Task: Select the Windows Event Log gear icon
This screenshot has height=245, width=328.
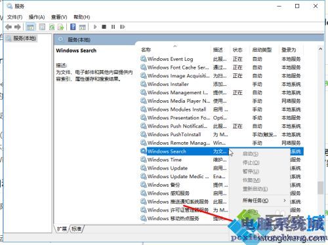Action: [x=144, y=59]
